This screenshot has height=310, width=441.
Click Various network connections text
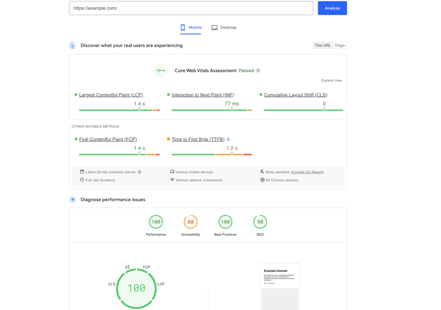point(199,180)
